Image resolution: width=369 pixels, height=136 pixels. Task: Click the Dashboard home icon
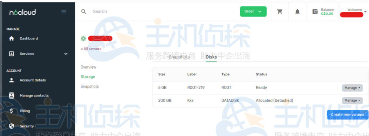tap(11, 38)
